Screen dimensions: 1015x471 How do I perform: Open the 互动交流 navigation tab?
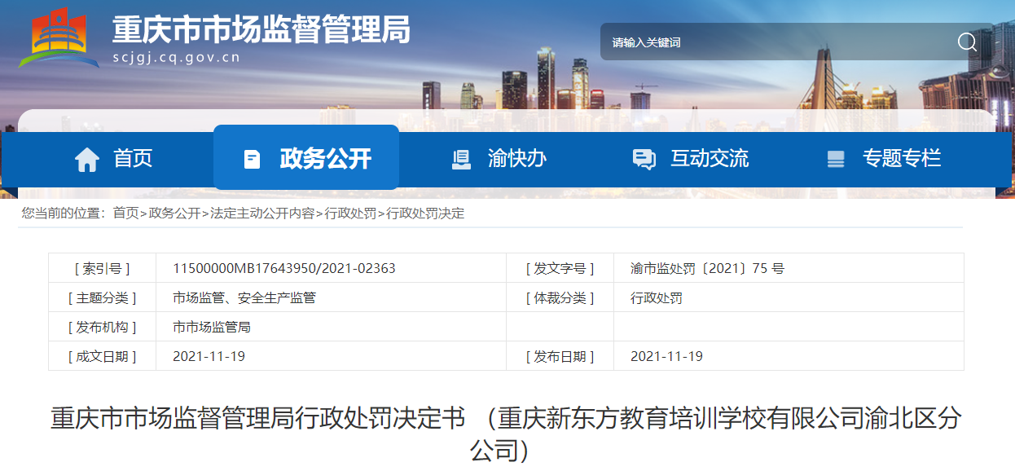click(x=691, y=159)
